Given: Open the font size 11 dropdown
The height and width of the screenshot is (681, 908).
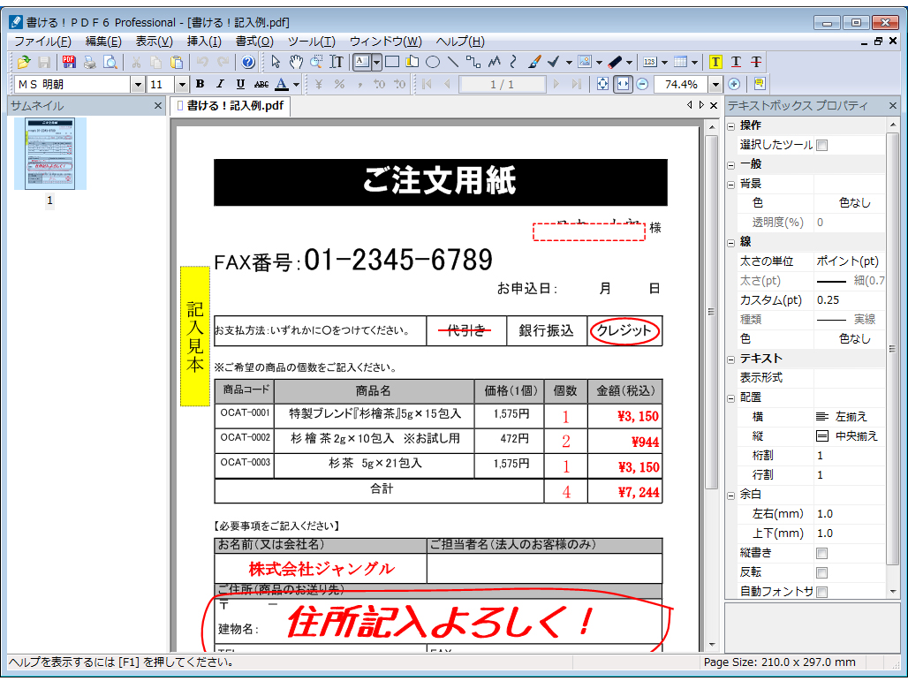Looking at the screenshot, I should click(x=183, y=85).
